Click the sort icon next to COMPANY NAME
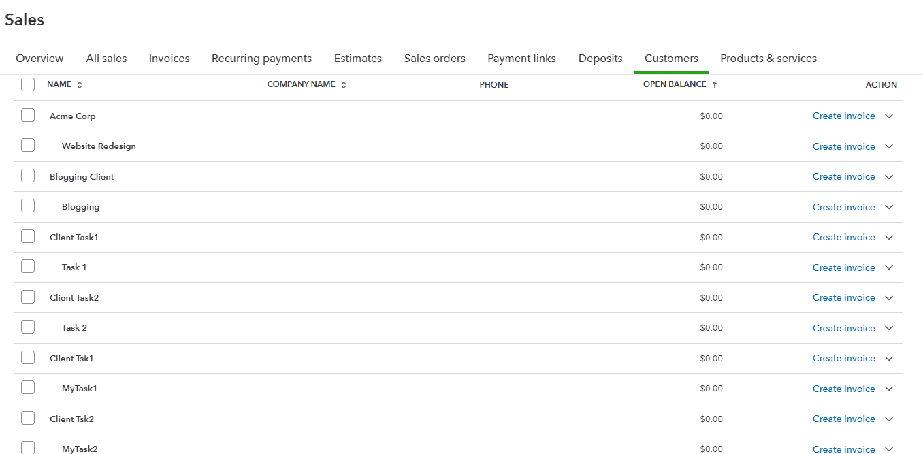Screen dimensions: 923x454 pos(344,85)
